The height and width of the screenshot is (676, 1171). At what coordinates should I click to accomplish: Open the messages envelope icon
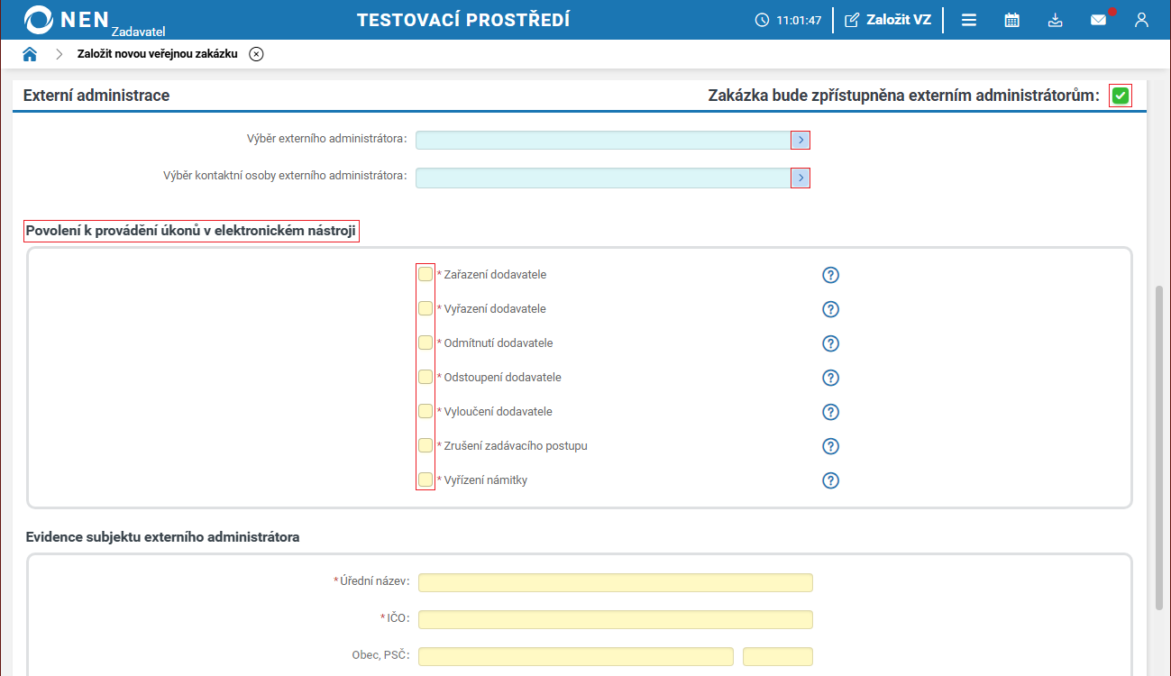point(1098,20)
